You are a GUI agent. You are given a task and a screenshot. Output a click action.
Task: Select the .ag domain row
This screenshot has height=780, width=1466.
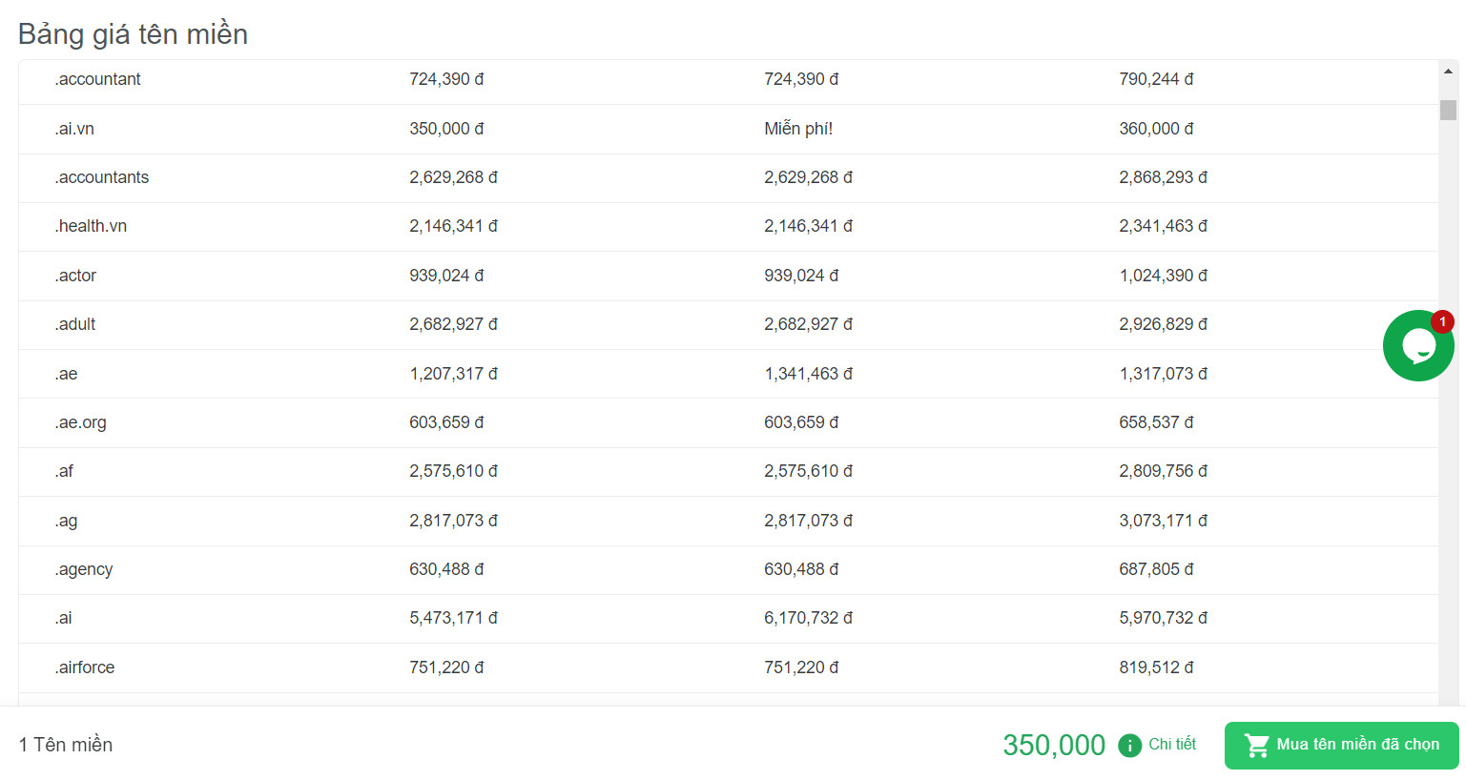[x=729, y=521]
